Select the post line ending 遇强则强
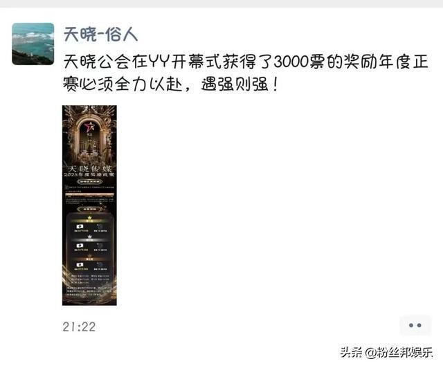 pyautogui.click(x=171, y=84)
